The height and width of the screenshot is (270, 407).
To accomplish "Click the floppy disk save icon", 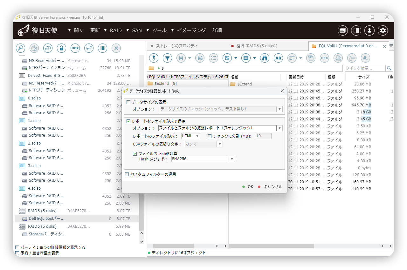I will 181,58.
